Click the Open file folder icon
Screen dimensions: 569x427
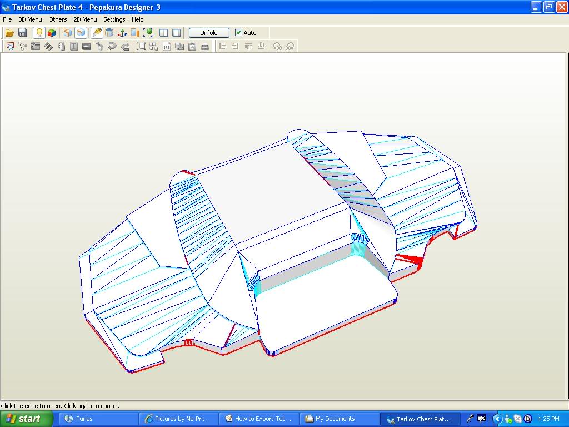coord(9,33)
